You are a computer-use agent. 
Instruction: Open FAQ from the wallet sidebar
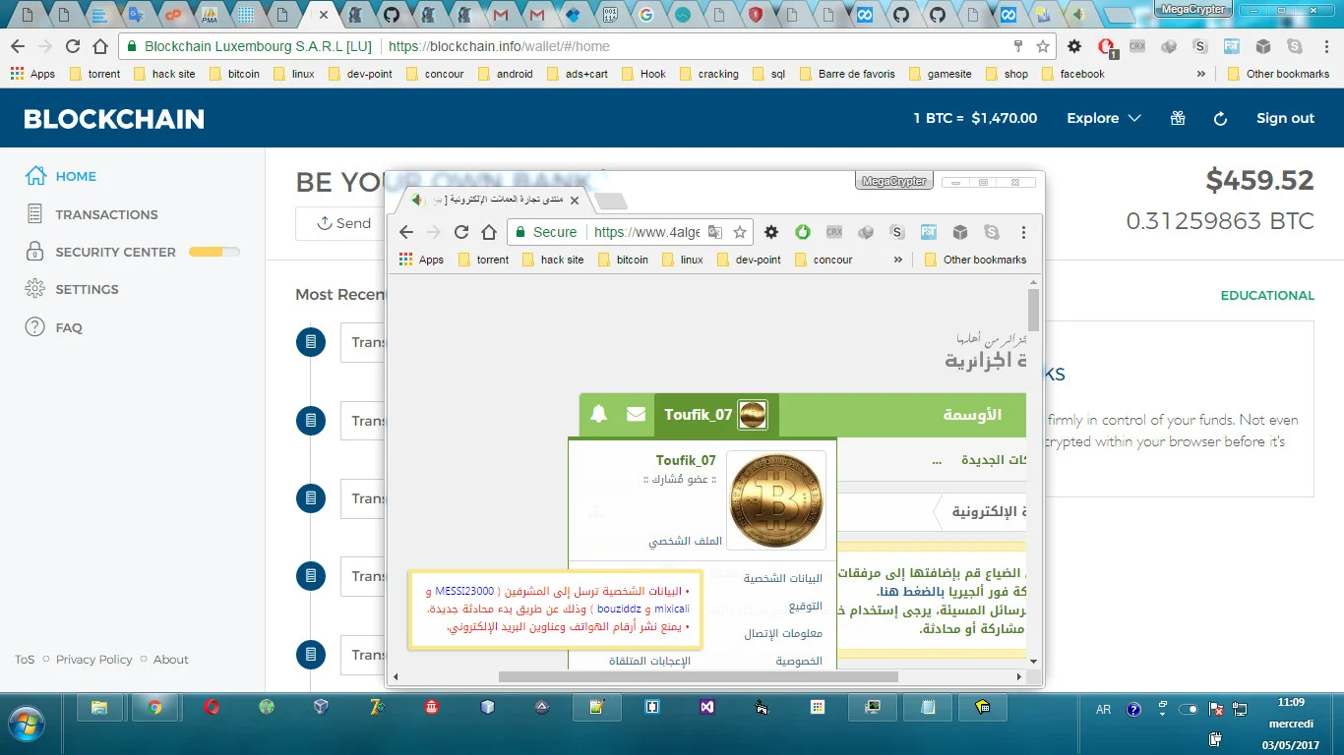(x=69, y=327)
